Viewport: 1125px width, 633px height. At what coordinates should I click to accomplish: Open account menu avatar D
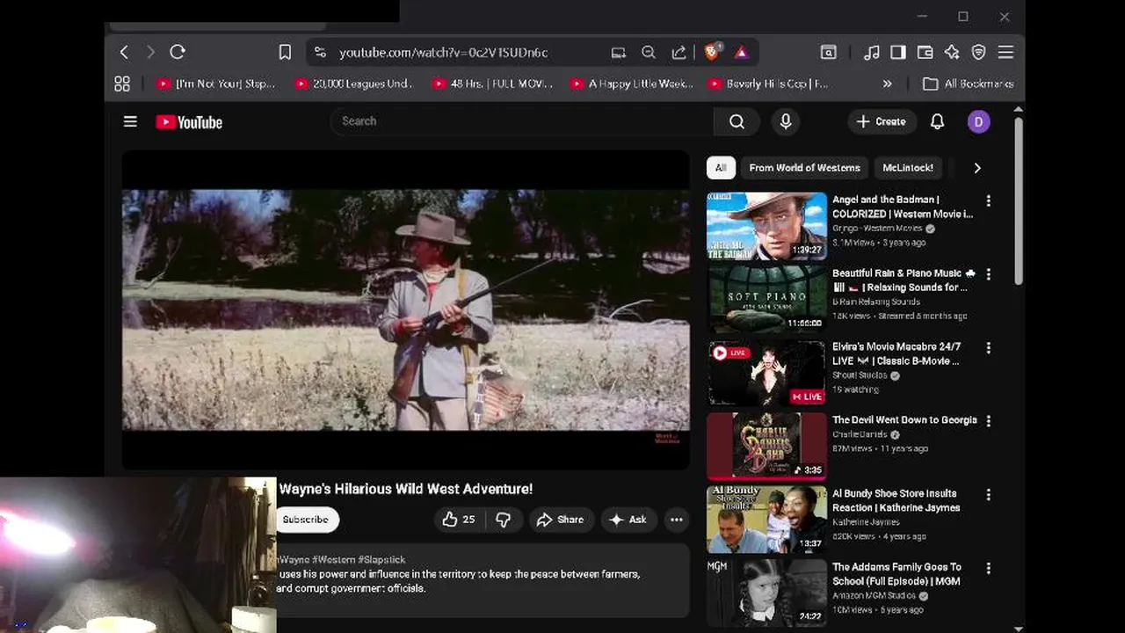click(979, 121)
